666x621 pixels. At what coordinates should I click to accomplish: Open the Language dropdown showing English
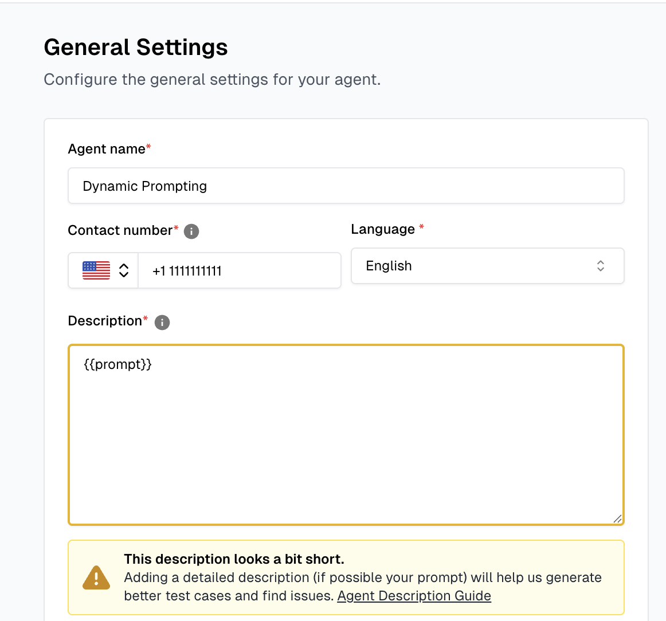click(487, 266)
